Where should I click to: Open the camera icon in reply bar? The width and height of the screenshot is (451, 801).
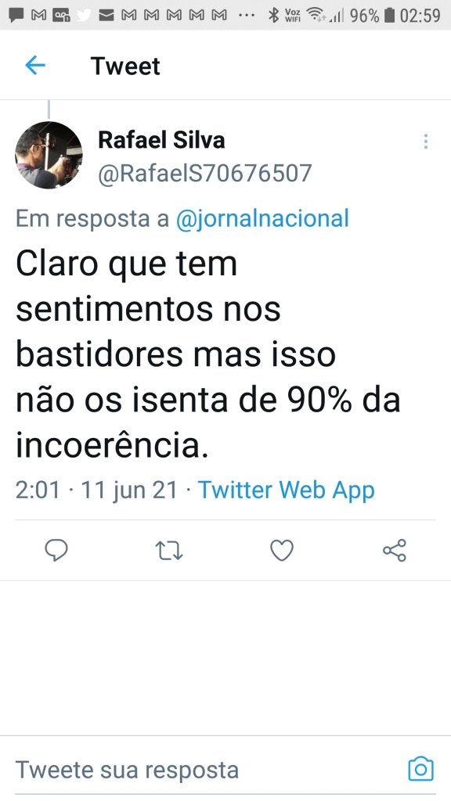(420, 769)
